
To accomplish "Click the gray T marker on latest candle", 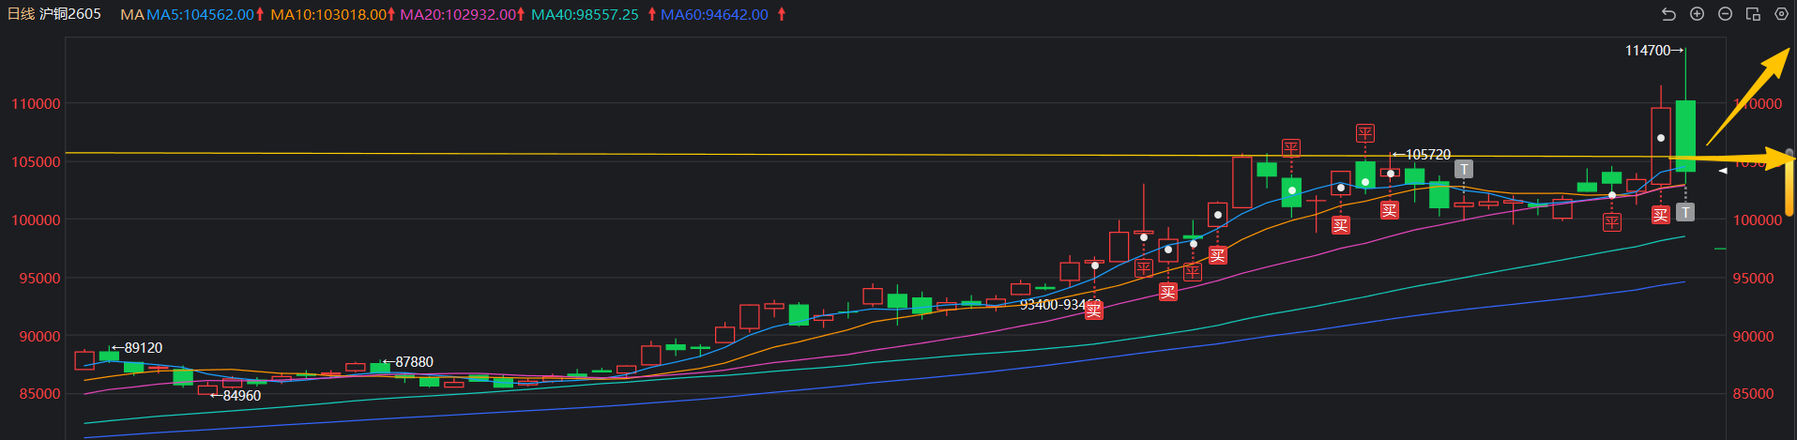I will point(1685,213).
